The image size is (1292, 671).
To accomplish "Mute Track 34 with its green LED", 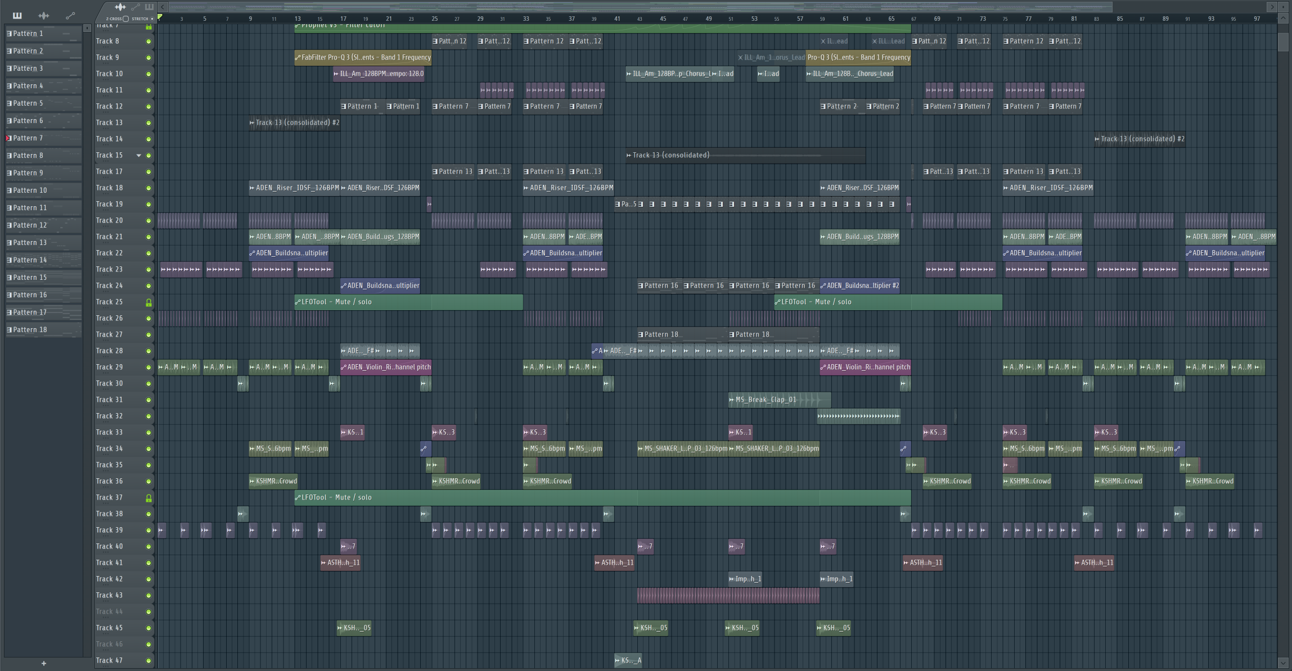I will [x=148, y=448].
